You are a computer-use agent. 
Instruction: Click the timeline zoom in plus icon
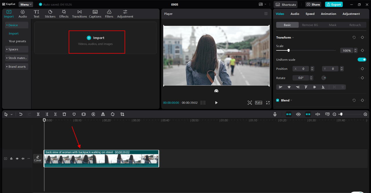coord(365,114)
